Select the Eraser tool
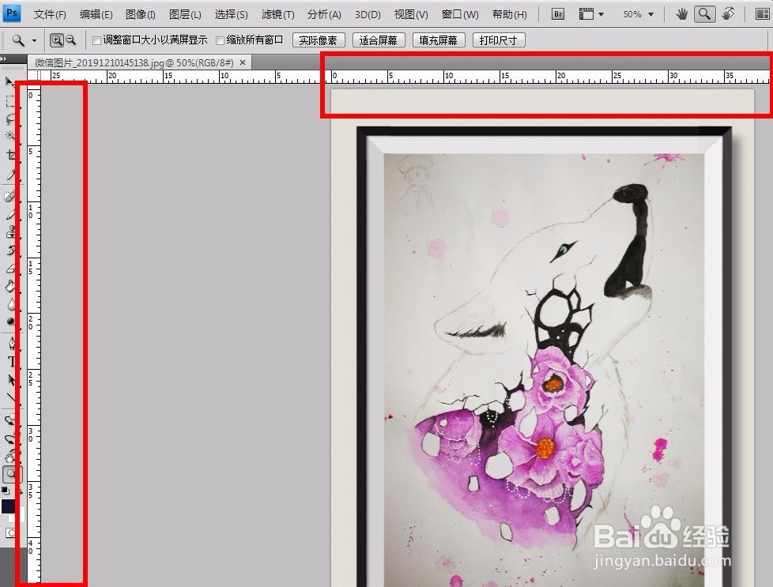The height and width of the screenshot is (587, 773). point(9,269)
